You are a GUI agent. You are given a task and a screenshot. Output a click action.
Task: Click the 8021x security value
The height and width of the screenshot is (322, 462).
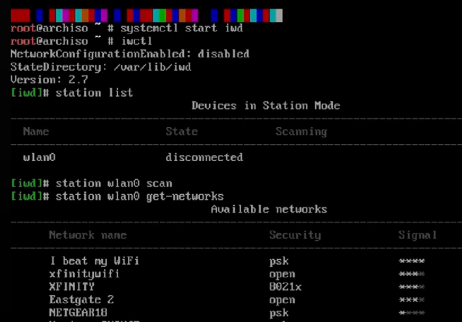point(285,287)
